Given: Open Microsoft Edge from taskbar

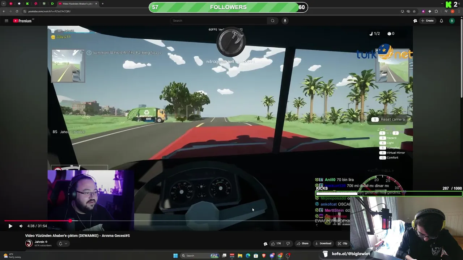Looking at the screenshot, I should (248, 256).
